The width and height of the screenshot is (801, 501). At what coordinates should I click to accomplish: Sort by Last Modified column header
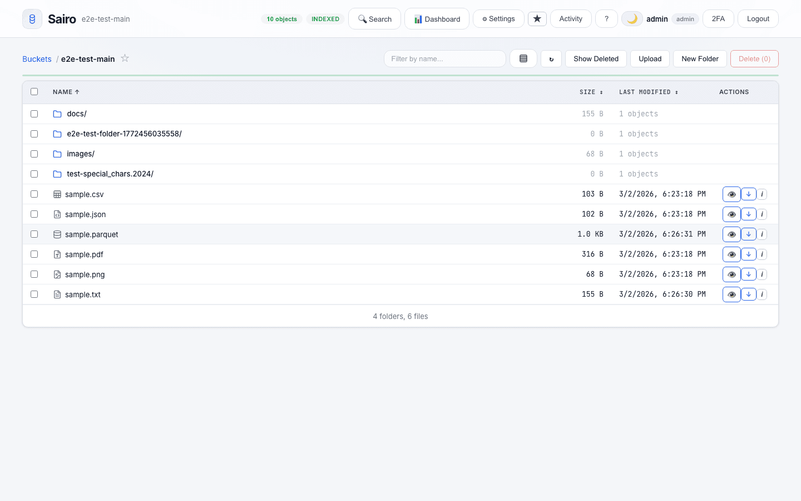pyautogui.click(x=649, y=92)
